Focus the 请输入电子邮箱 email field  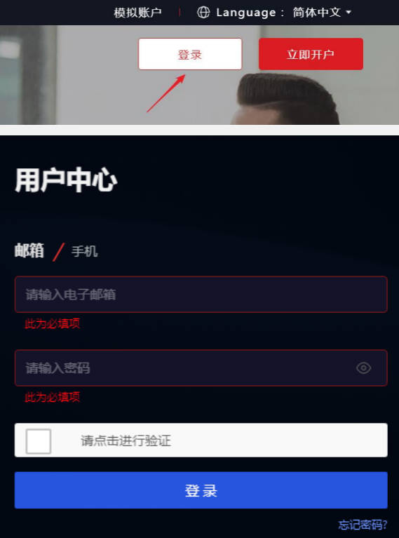201,295
